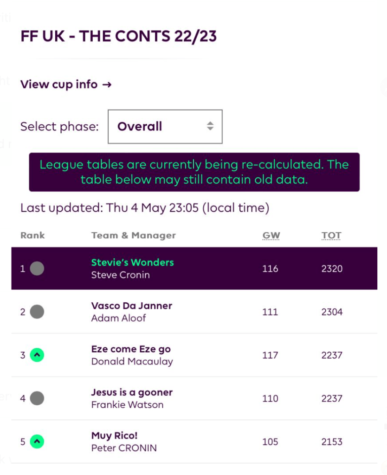
Task: Open Muy Rico! team link
Action: tap(115, 436)
